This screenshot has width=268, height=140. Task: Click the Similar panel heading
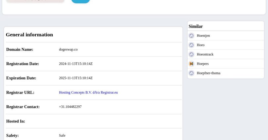tap(196, 26)
